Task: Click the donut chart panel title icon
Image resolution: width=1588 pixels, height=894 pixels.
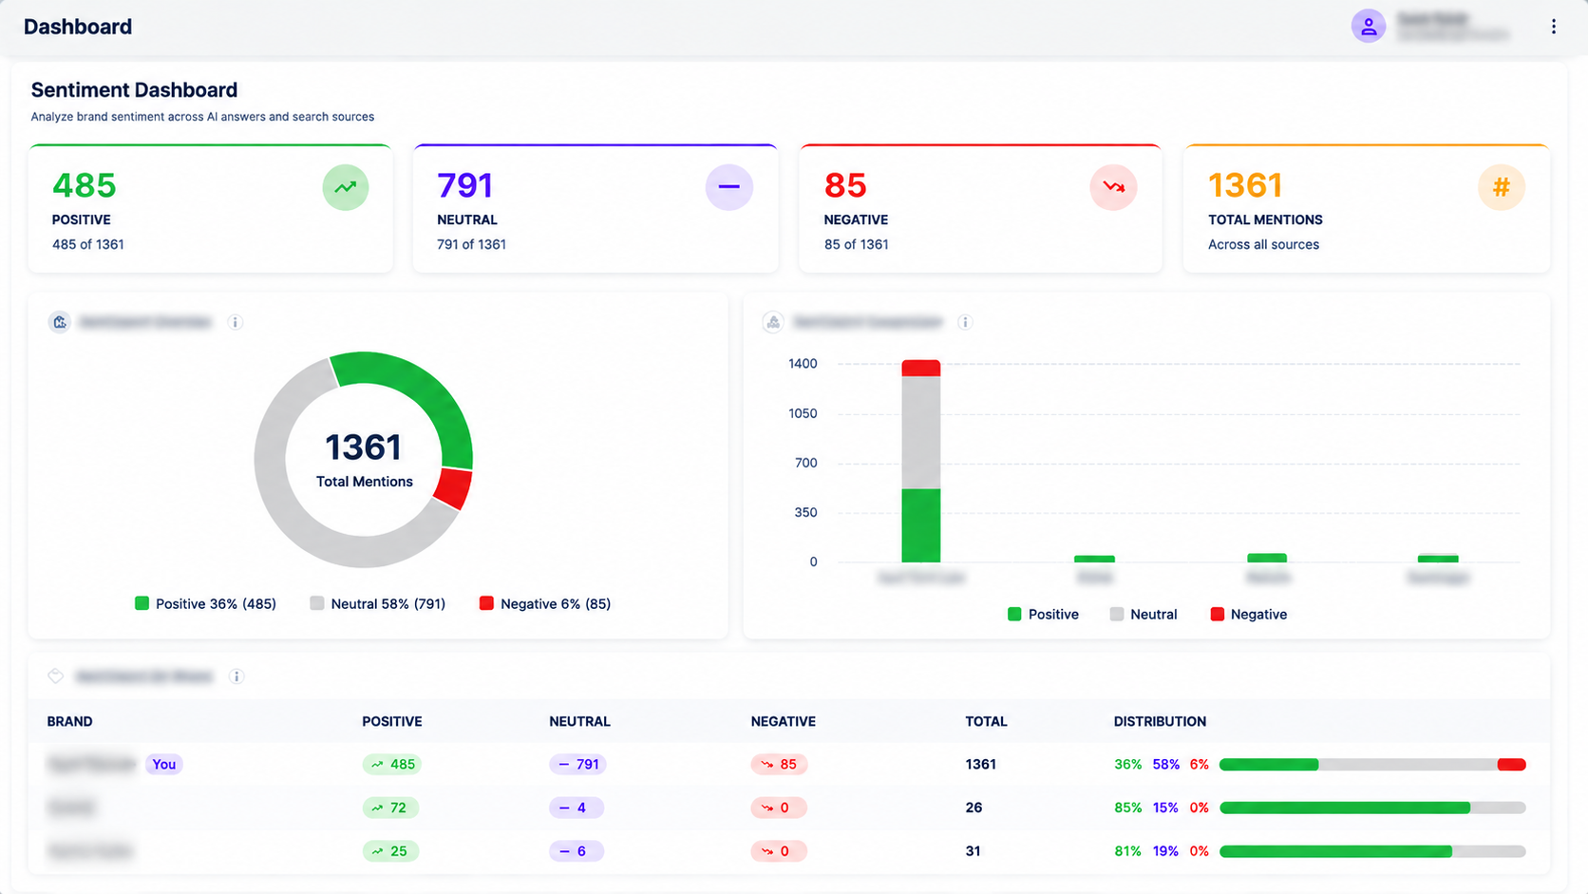Action: [x=60, y=322]
